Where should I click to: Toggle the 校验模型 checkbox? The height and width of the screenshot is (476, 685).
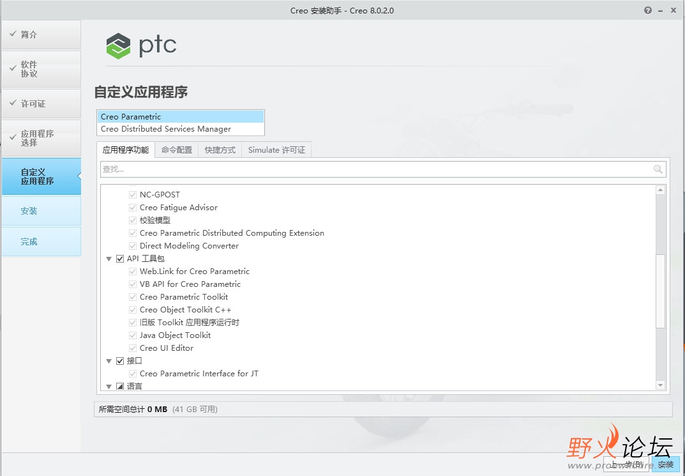coord(133,220)
